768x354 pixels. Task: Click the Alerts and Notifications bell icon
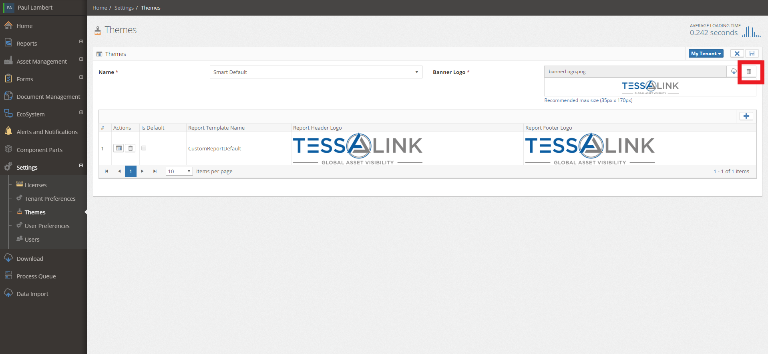8,131
